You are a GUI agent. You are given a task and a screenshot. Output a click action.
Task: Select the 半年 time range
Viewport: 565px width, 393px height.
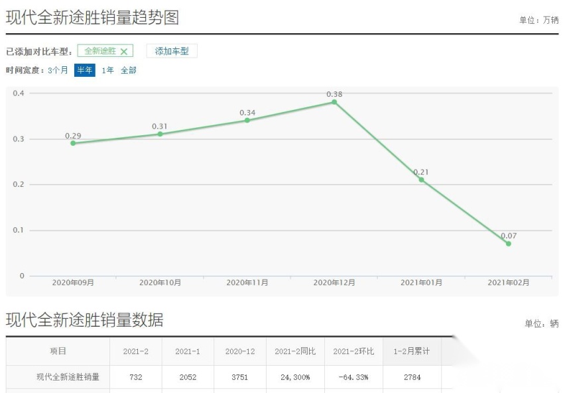(x=85, y=70)
